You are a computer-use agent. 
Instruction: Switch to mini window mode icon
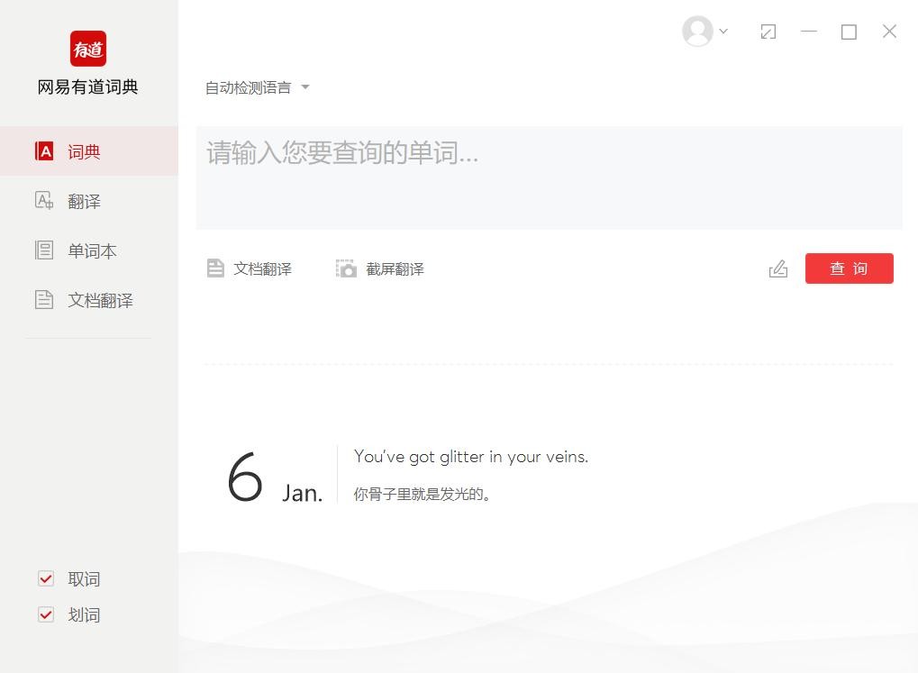point(768,32)
